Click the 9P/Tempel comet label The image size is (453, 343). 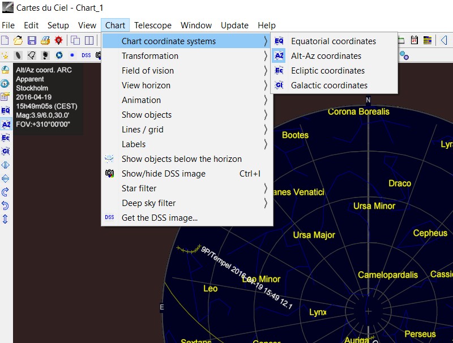[x=246, y=278]
